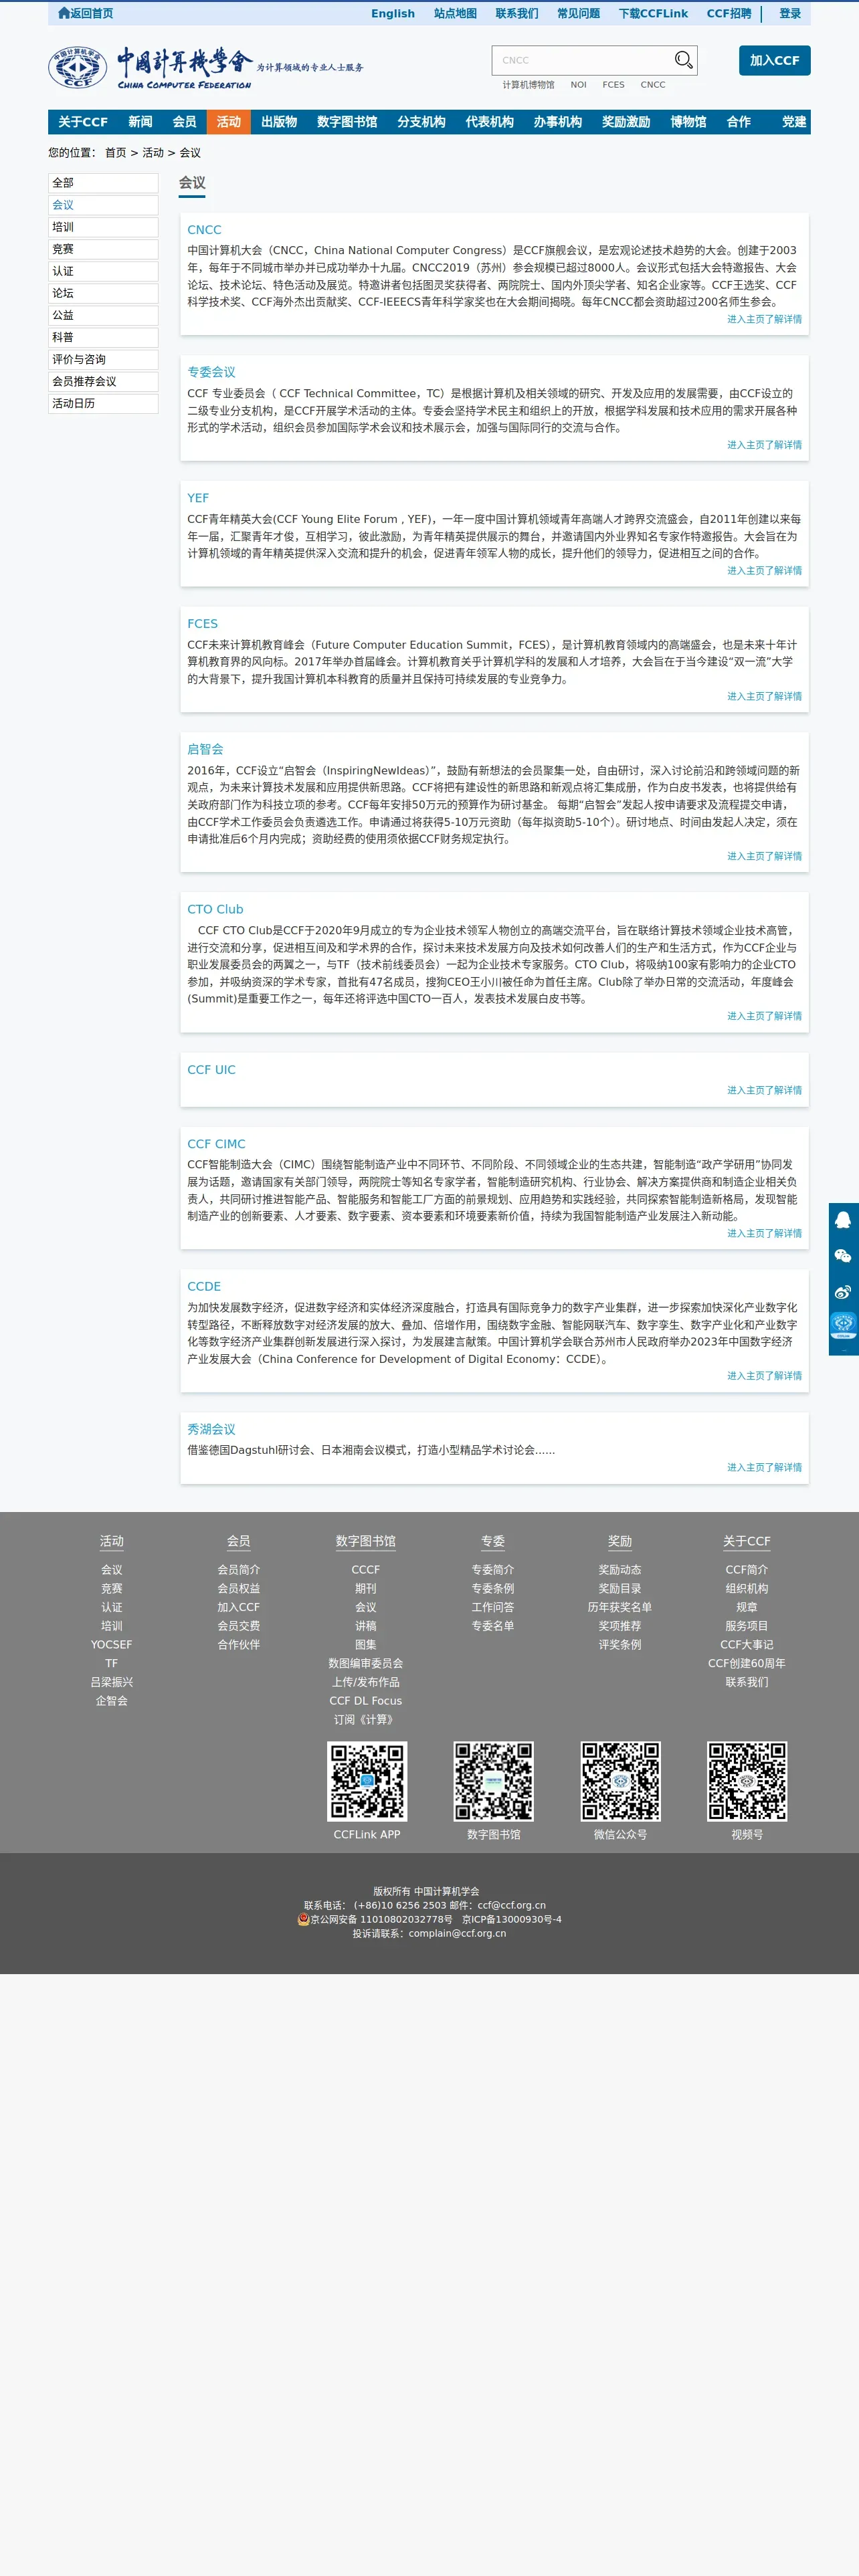
Task: Click 进入主页了解详情 in the CCF UIC card
Action: (764, 1090)
